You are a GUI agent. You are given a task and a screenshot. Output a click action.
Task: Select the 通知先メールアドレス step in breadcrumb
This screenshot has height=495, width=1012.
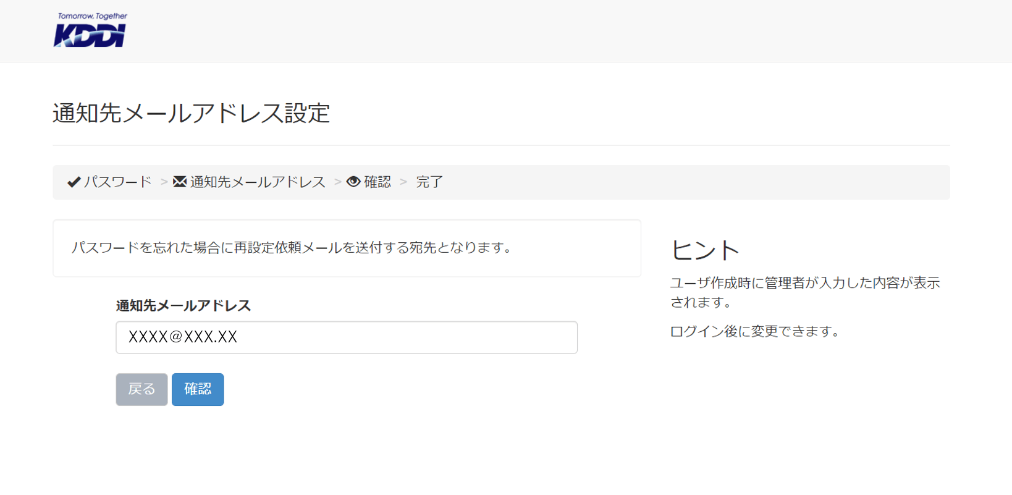click(x=258, y=182)
